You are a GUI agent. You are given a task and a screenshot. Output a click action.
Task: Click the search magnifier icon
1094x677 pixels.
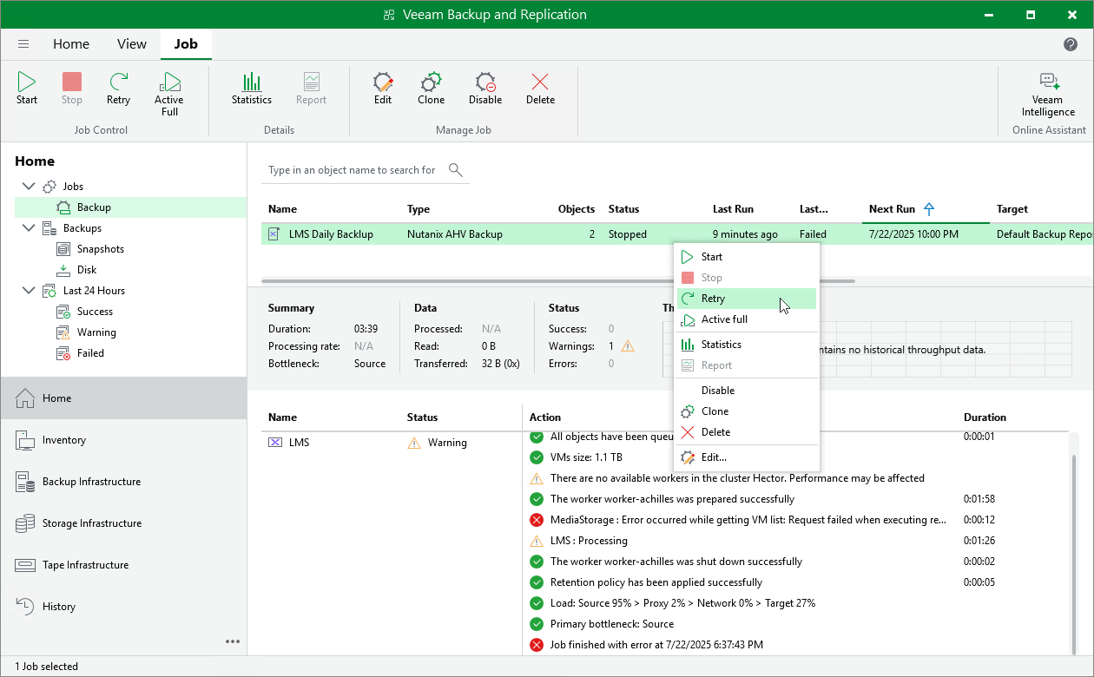point(456,170)
